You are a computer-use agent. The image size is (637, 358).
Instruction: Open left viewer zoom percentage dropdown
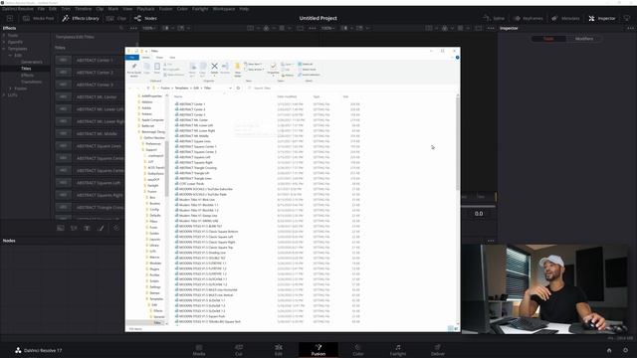150,28
